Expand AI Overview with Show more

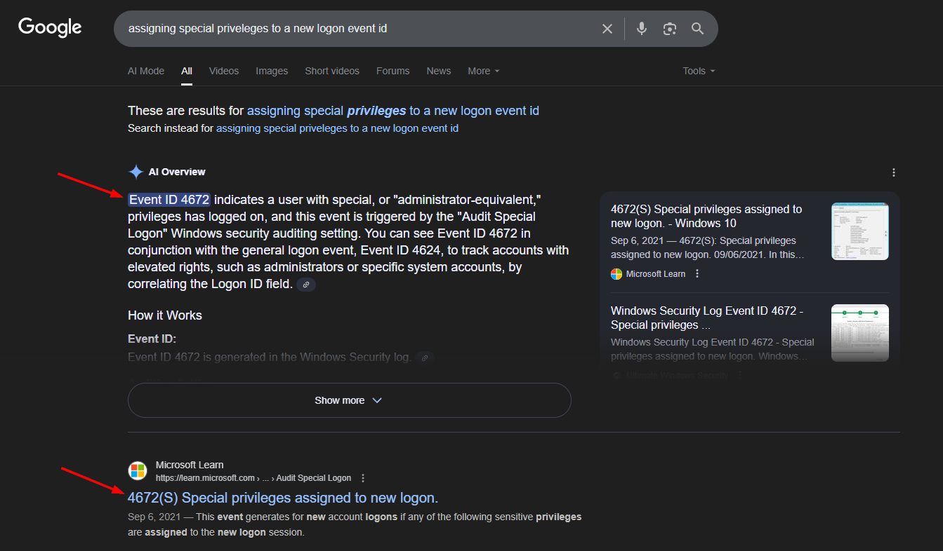coord(349,400)
